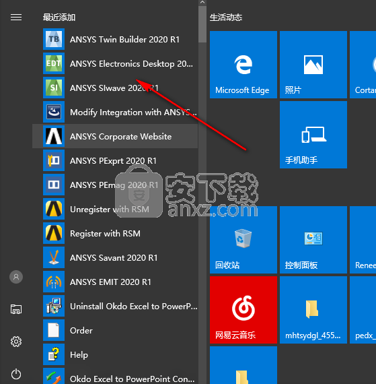Screen dimensions: 376x384
Task: Click the Register with RSM icon
Action: point(54,233)
